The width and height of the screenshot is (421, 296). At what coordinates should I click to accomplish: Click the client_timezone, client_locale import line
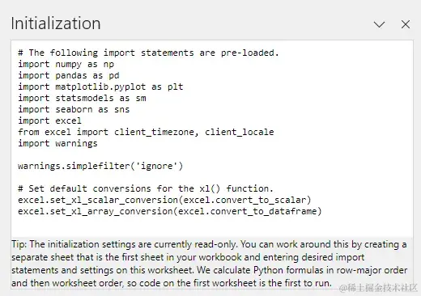tap(146, 132)
